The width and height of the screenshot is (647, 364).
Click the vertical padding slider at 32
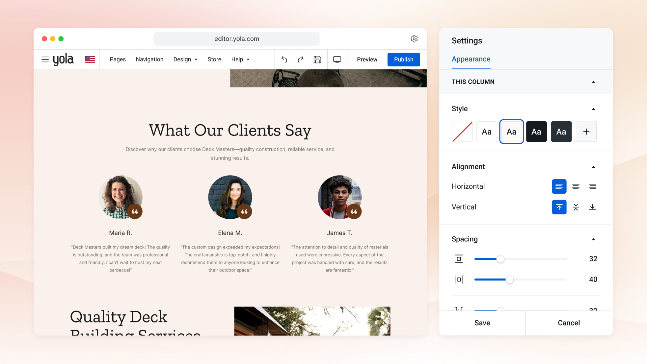(520, 259)
